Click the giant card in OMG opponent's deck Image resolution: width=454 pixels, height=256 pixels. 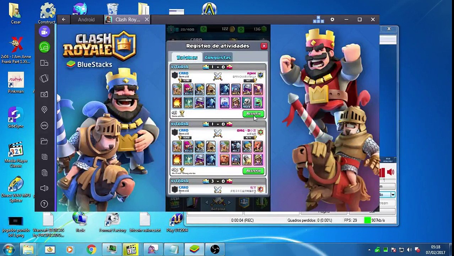point(224,160)
